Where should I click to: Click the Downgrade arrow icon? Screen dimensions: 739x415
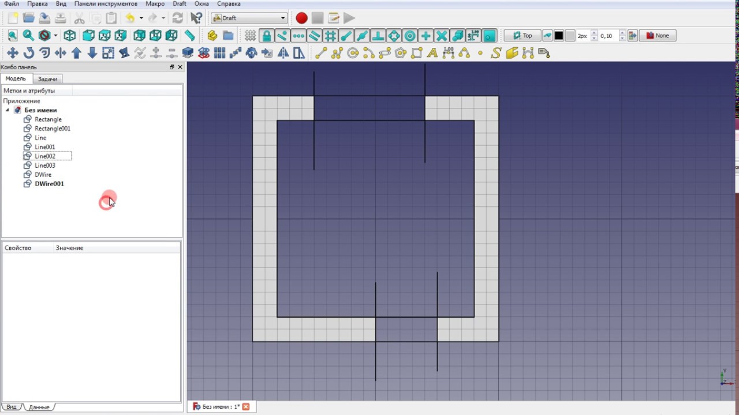(x=92, y=53)
